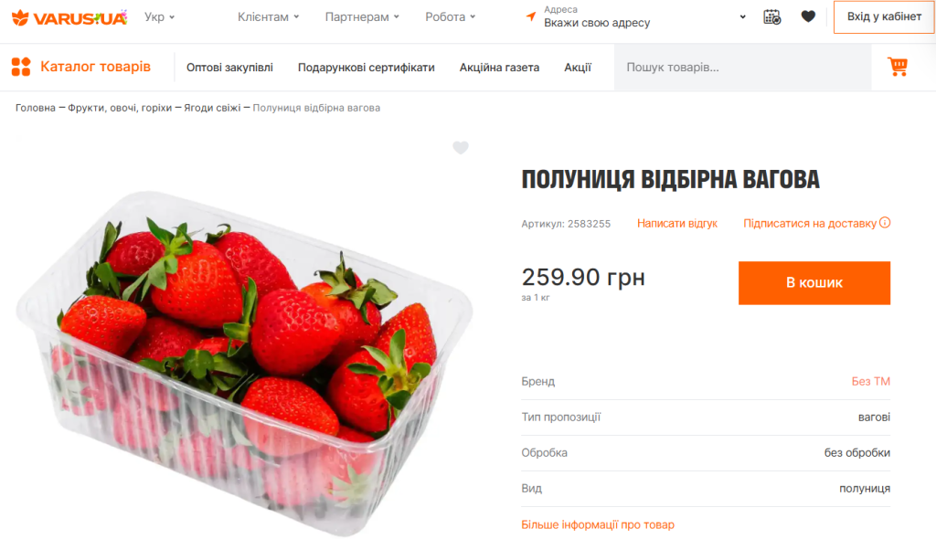This screenshot has width=936, height=539.
Task: Click Вхід у кабінет button
Action: pos(884,16)
